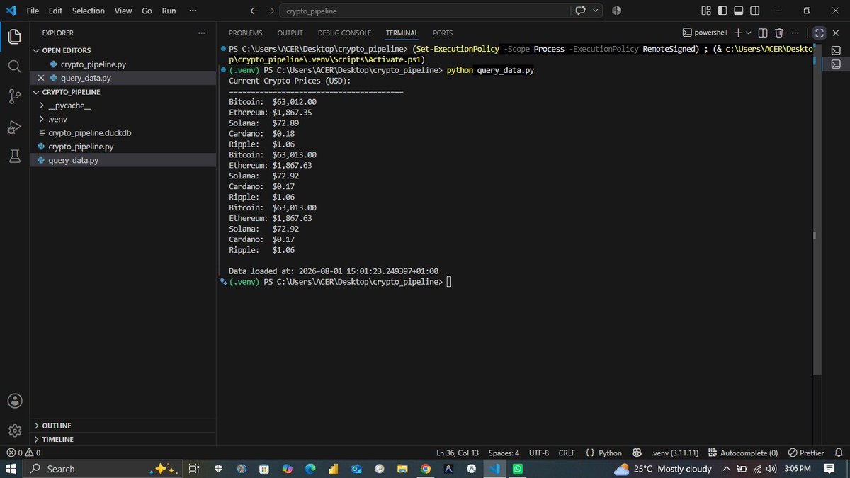Image resolution: width=850 pixels, height=478 pixels.
Task: Toggle the primary side bar
Action: [x=722, y=11]
